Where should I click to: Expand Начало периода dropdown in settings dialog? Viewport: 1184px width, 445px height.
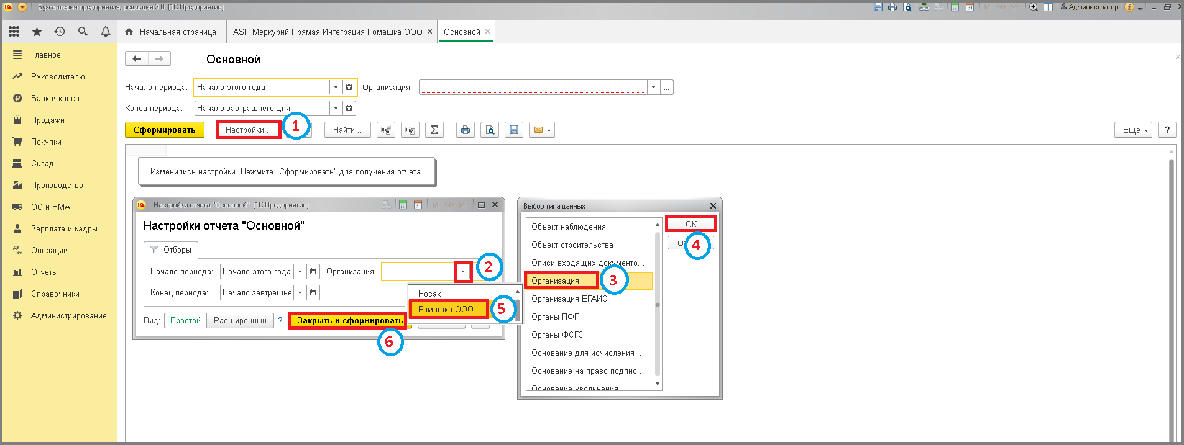coord(300,272)
